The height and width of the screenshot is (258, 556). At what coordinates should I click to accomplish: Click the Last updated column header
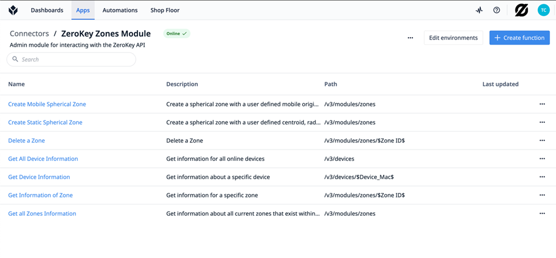coord(500,84)
